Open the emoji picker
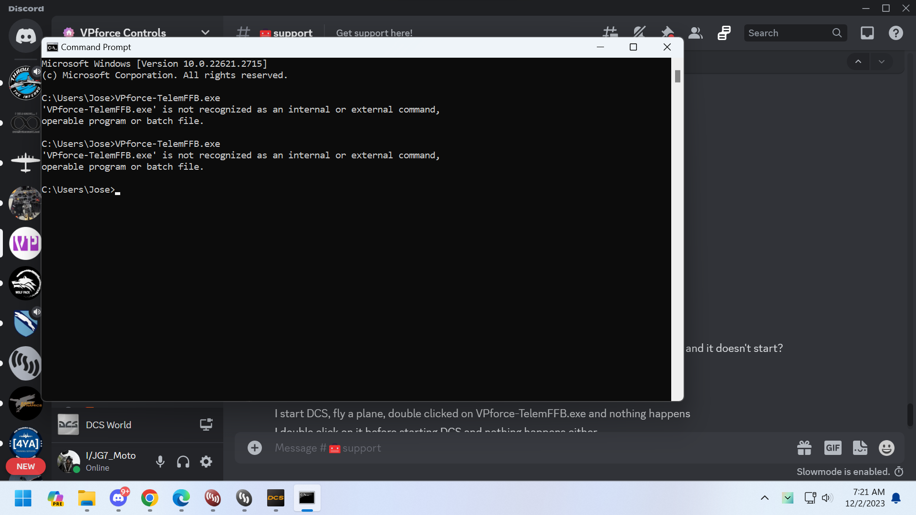Viewport: 916px width, 515px height. (886, 448)
